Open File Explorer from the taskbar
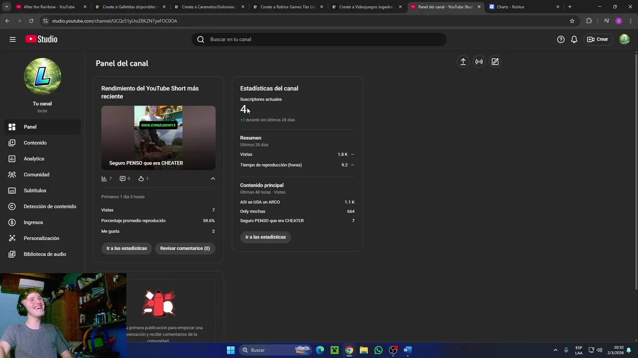This screenshot has width=638, height=358. (x=364, y=350)
